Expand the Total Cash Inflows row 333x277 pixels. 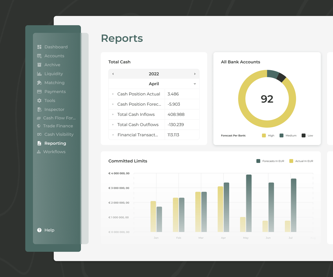point(113,114)
